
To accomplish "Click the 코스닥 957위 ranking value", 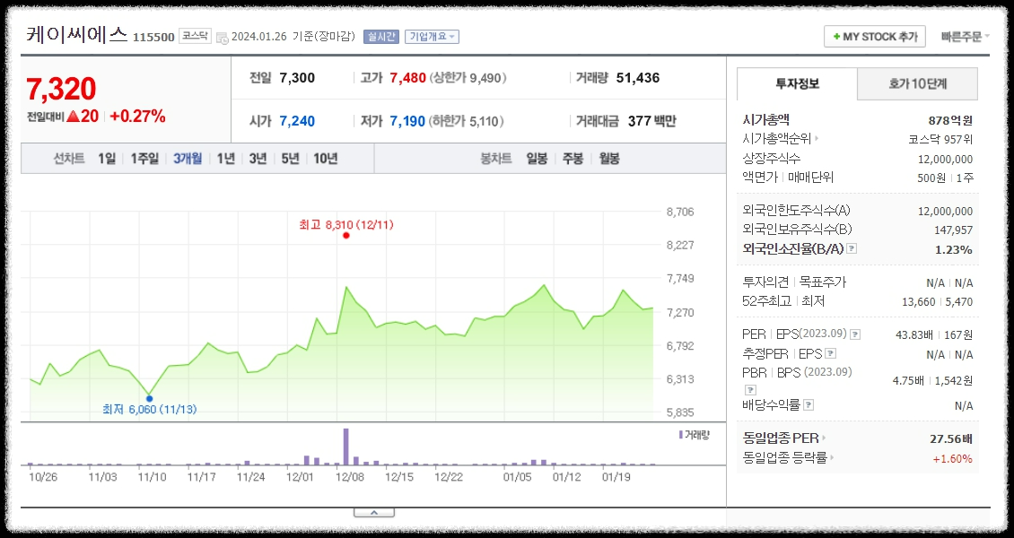I will (x=940, y=139).
